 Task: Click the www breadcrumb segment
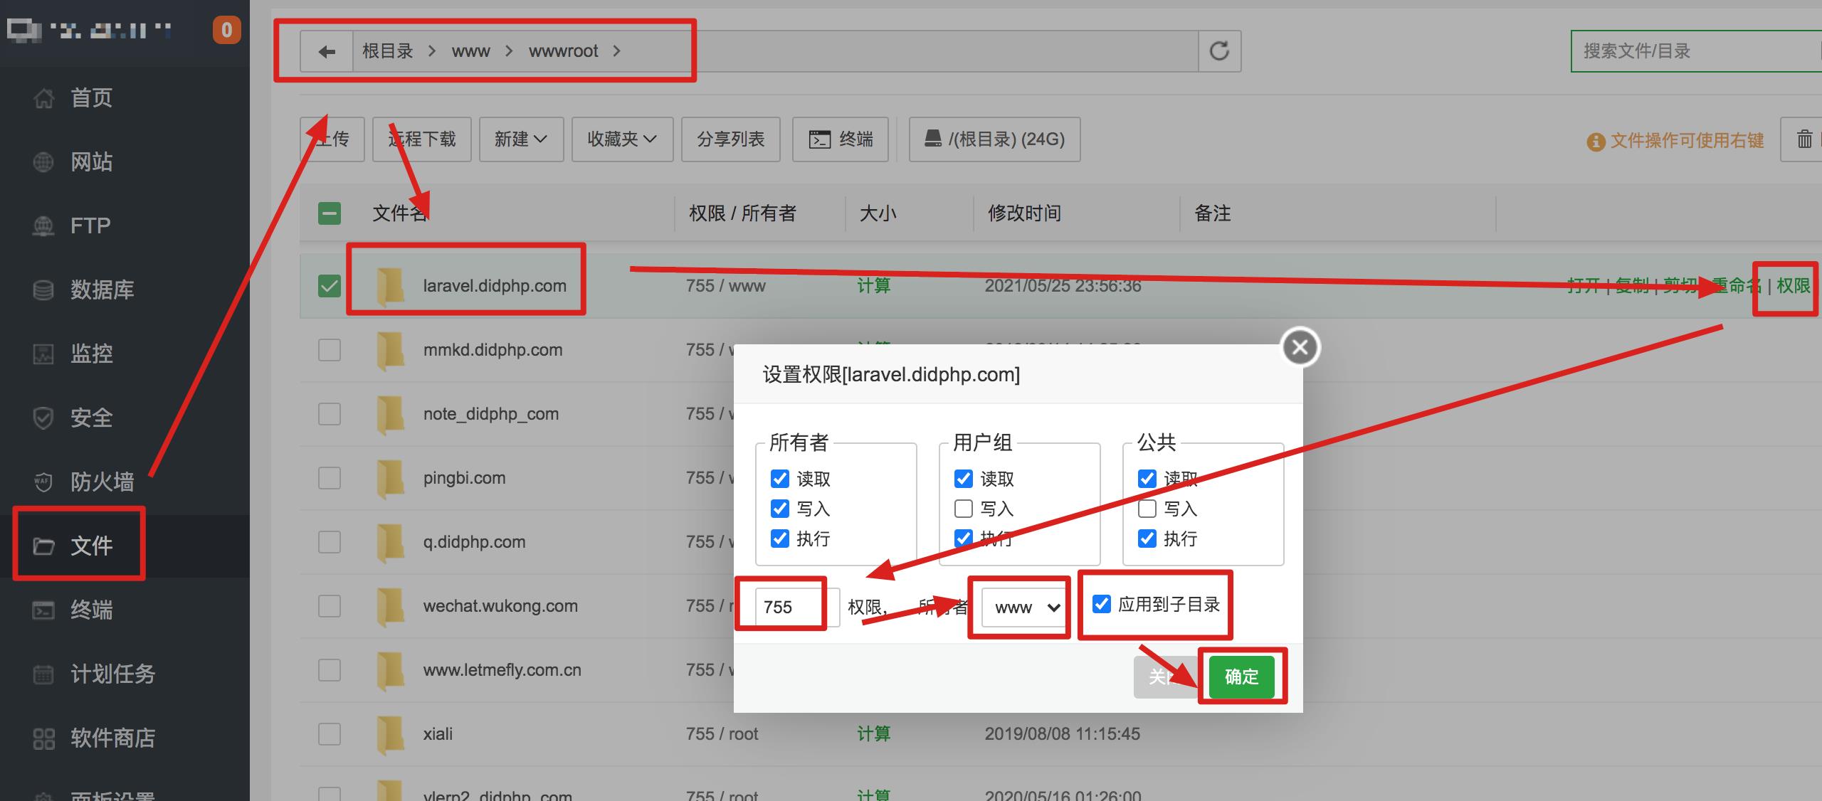pyautogui.click(x=470, y=51)
